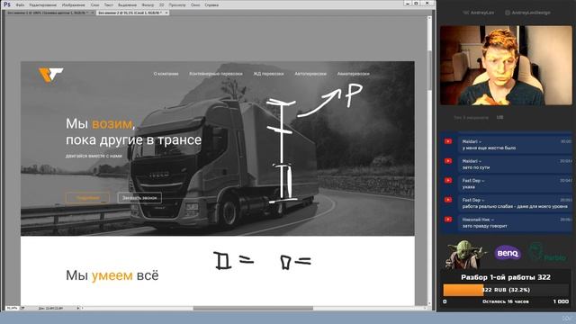
Task: Open the Окно menu
Action: click(195, 5)
